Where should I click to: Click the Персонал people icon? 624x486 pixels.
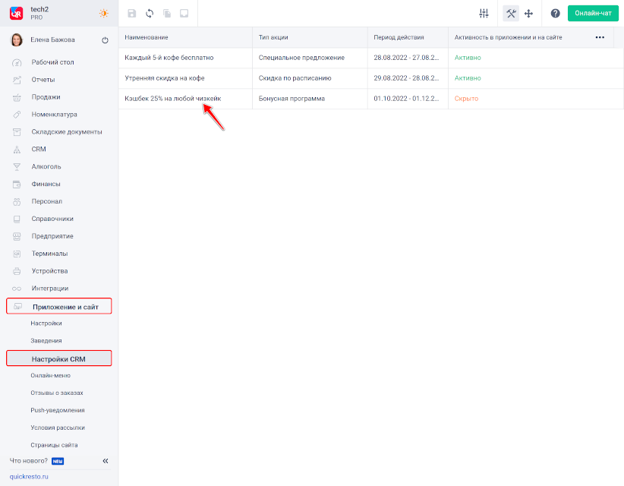pos(17,202)
